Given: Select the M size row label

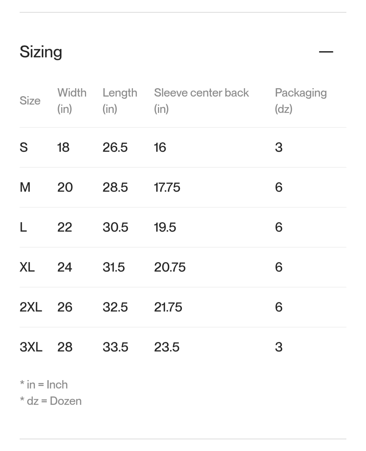Looking at the screenshot, I should [x=25, y=187].
